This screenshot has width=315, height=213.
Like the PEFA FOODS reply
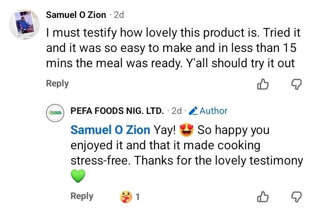(262, 197)
